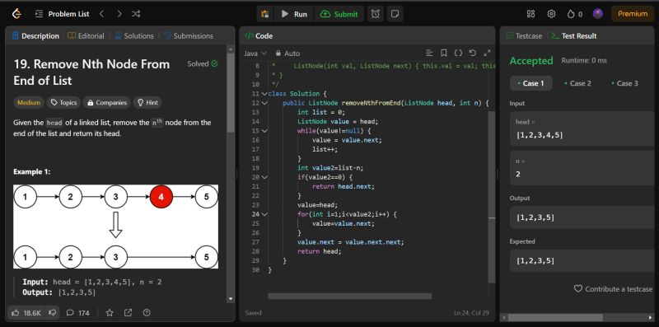Star this problem as favorite
The image size is (659, 327).
click(x=110, y=313)
